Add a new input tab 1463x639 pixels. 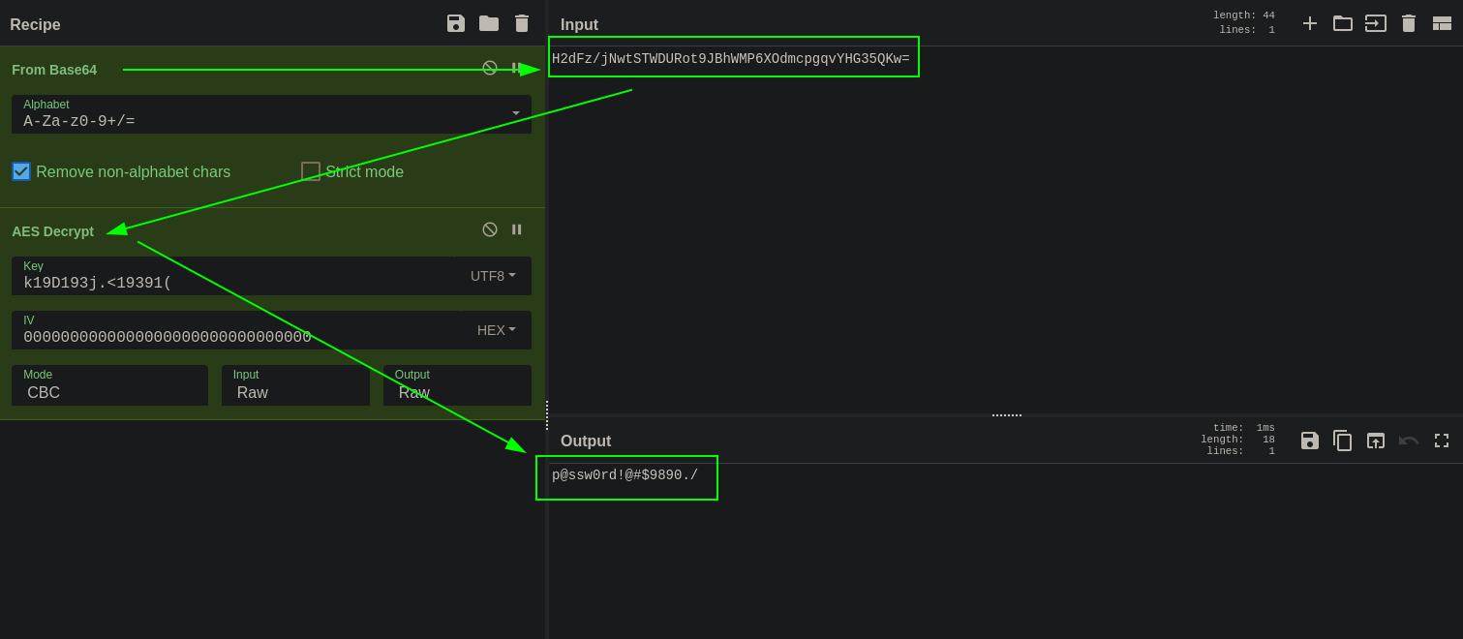(x=1310, y=23)
